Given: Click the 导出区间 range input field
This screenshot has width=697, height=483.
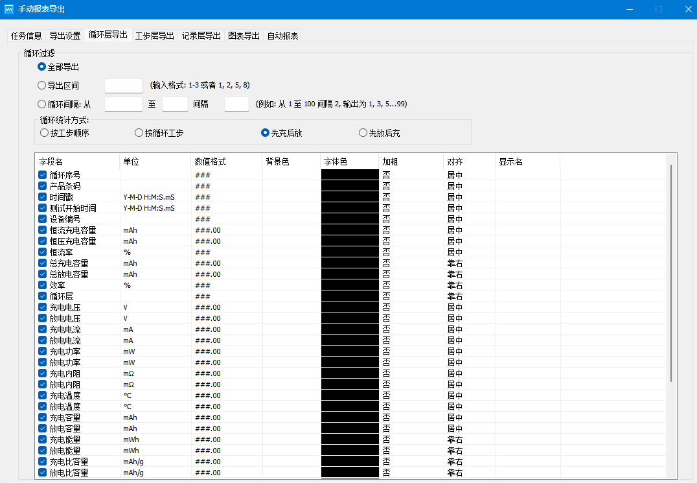Looking at the screenshot, I should tap(124, 86).
